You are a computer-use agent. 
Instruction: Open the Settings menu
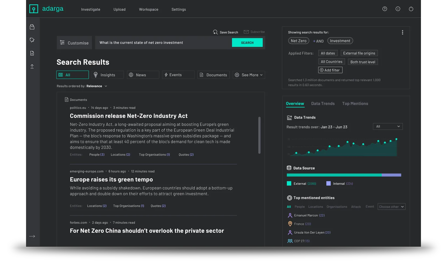(x=179, y=9)
